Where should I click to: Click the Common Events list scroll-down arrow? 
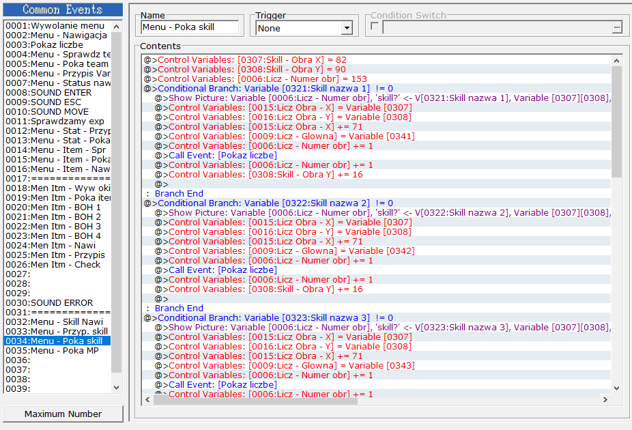[x=117, y=388]
